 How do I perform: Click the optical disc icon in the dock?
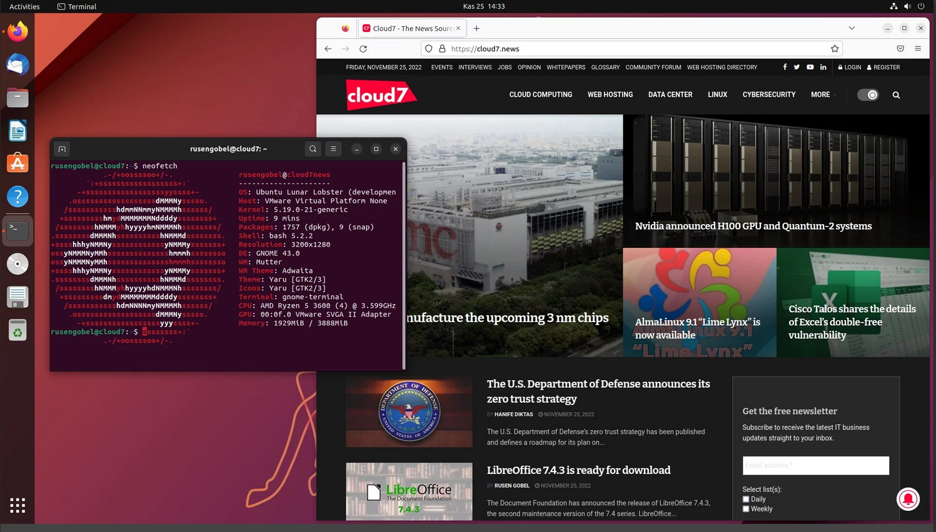[x=18, y=264]
